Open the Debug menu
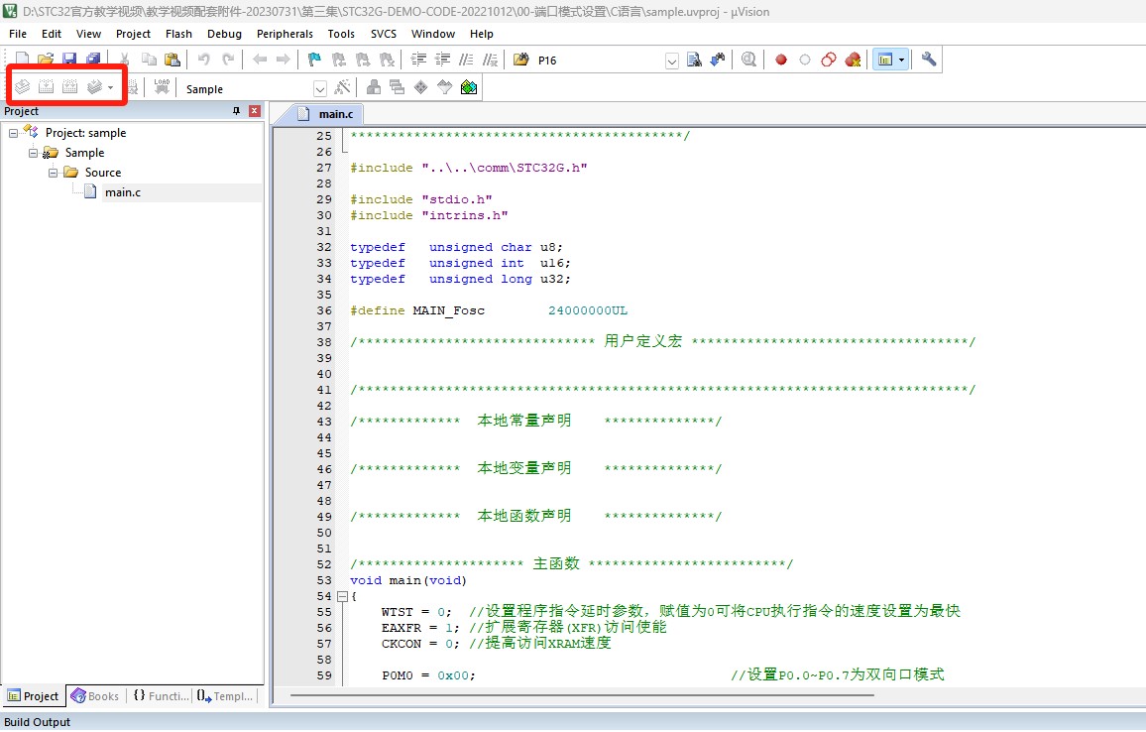The height and width of the screenshot is (732, 1146). [x=224, y=34]
